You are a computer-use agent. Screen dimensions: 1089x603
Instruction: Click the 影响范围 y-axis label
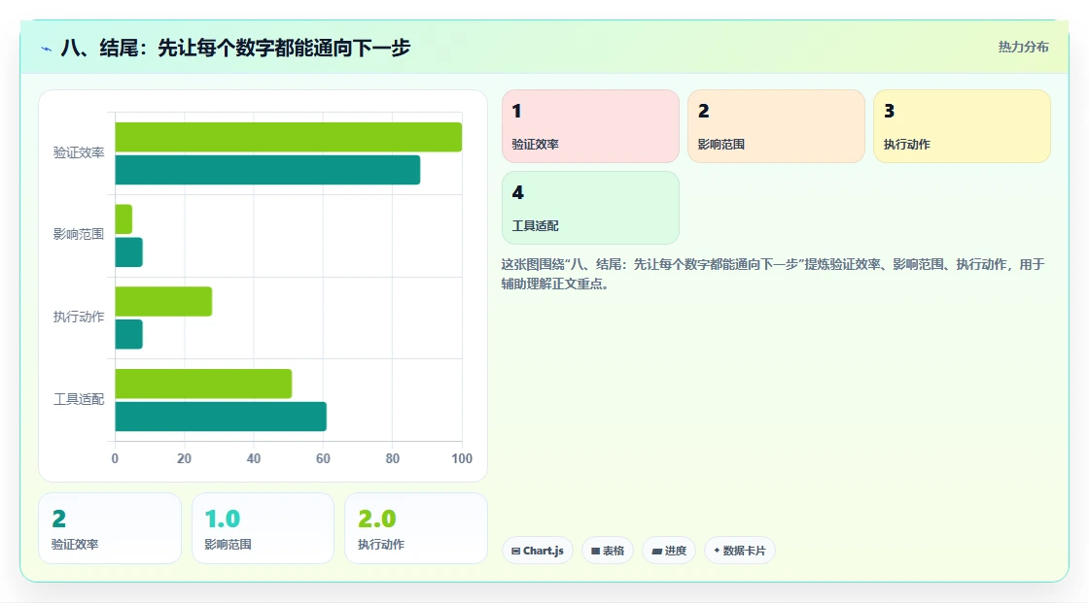[79, 235]
